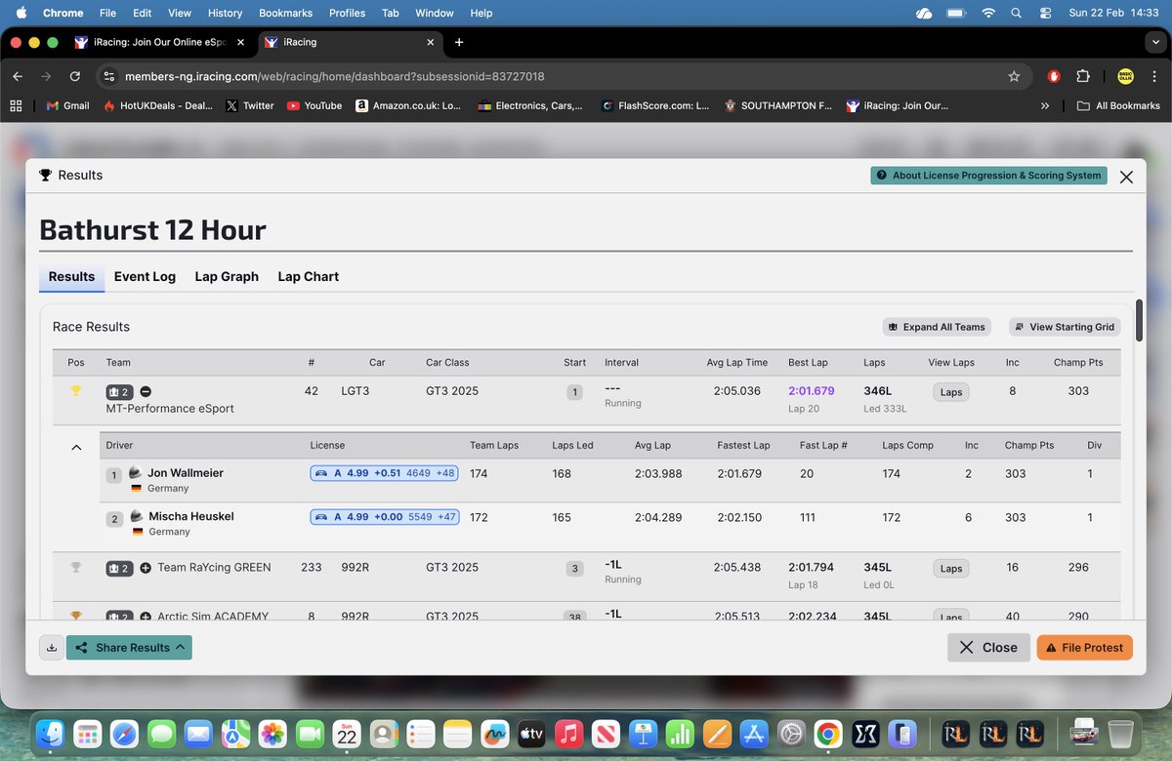Viewport: 1172px width, 761px height.
Task: Click the team members badge for MT-Performance eSport
Action: coord(119,391)
